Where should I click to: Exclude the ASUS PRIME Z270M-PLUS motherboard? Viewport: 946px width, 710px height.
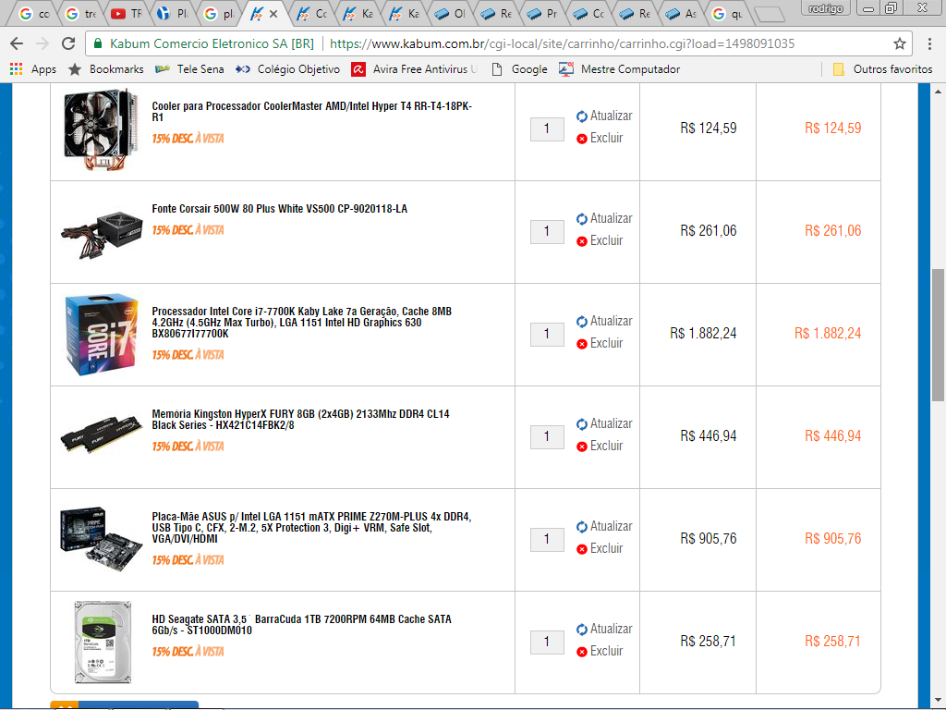click(x=599, y=549)
